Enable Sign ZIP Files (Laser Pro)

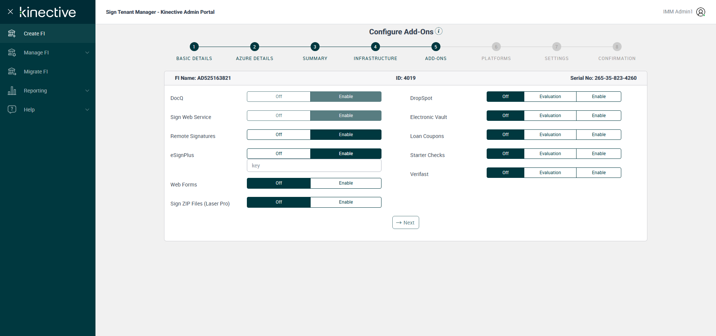pyautogui.click(x=346, y=202)
